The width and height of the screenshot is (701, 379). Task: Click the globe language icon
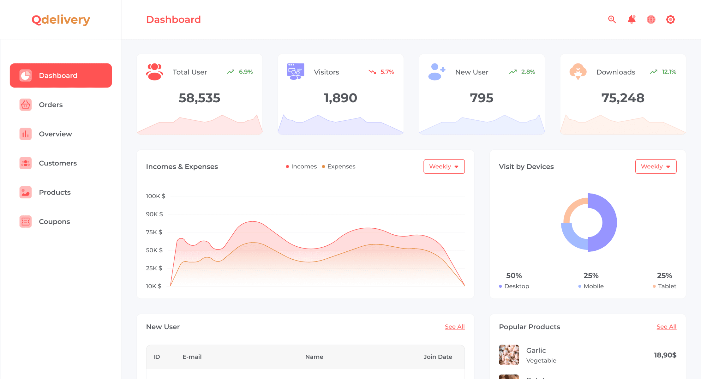(651, 19)
